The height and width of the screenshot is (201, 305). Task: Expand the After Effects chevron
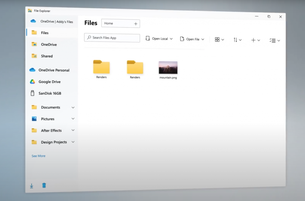73,130
